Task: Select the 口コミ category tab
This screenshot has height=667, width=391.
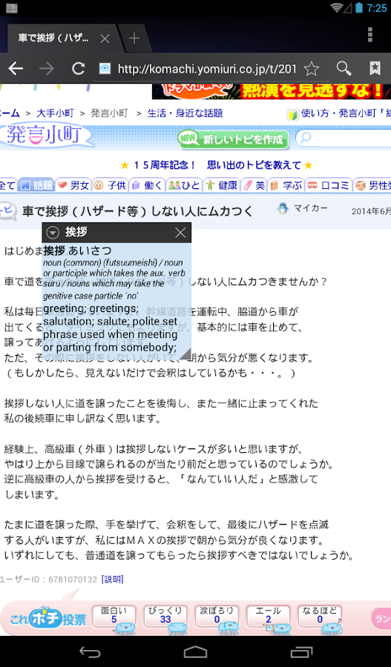Action: point(329,185)
